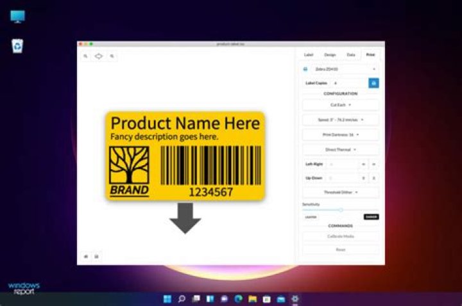Open the Print Darkness dropdown
Image resolution: width=462 pixels, height=306 pixels.
pyautogui.click(x=341, y=135)
